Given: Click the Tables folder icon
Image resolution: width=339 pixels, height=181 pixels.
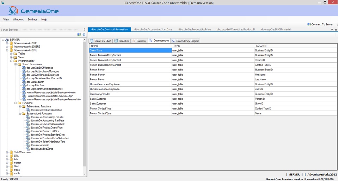Looking at the screenshot, I should (x=16, y=54).
